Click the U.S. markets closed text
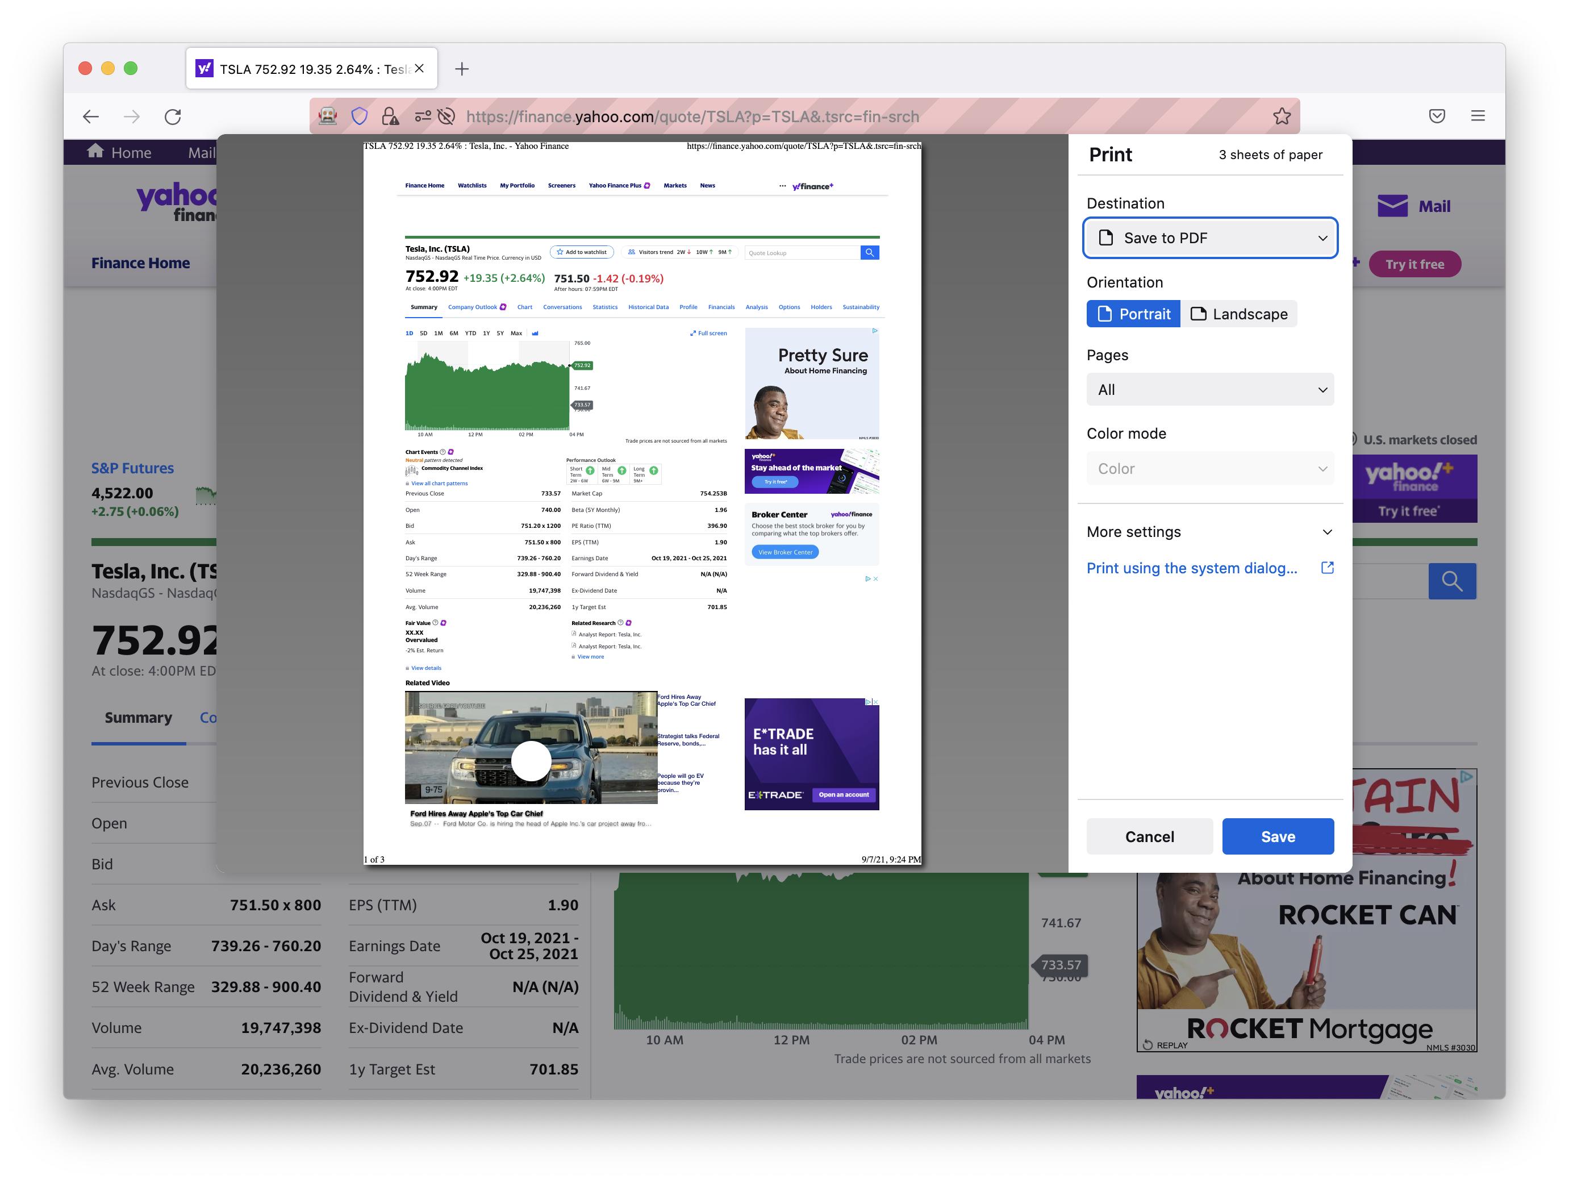 click(1420, 440)
